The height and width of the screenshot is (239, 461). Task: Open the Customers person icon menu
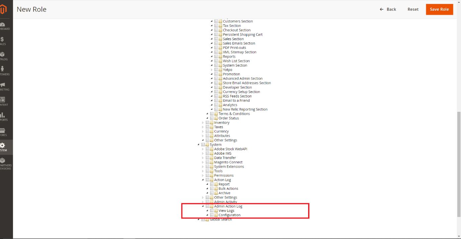pyautogui.click(x=3, y=71)
